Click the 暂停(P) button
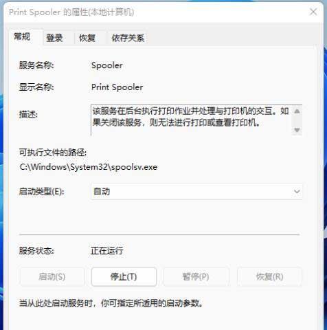 (x=196, y=276)
